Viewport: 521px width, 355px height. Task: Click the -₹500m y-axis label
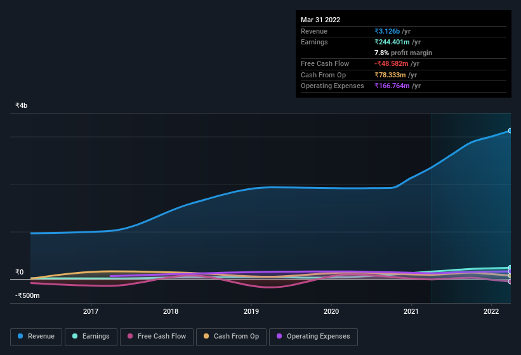pyautogui.click(x=27, y=295)
